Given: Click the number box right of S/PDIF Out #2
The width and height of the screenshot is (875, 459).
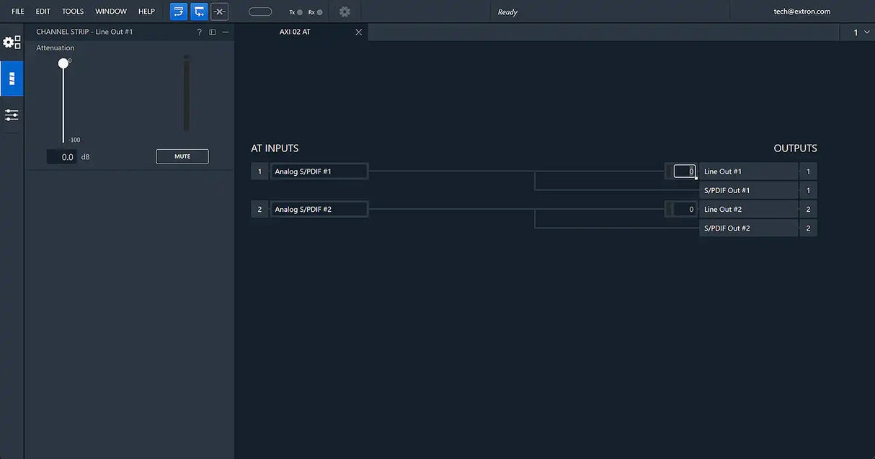Looking at the screenshot, I should 808,228.
